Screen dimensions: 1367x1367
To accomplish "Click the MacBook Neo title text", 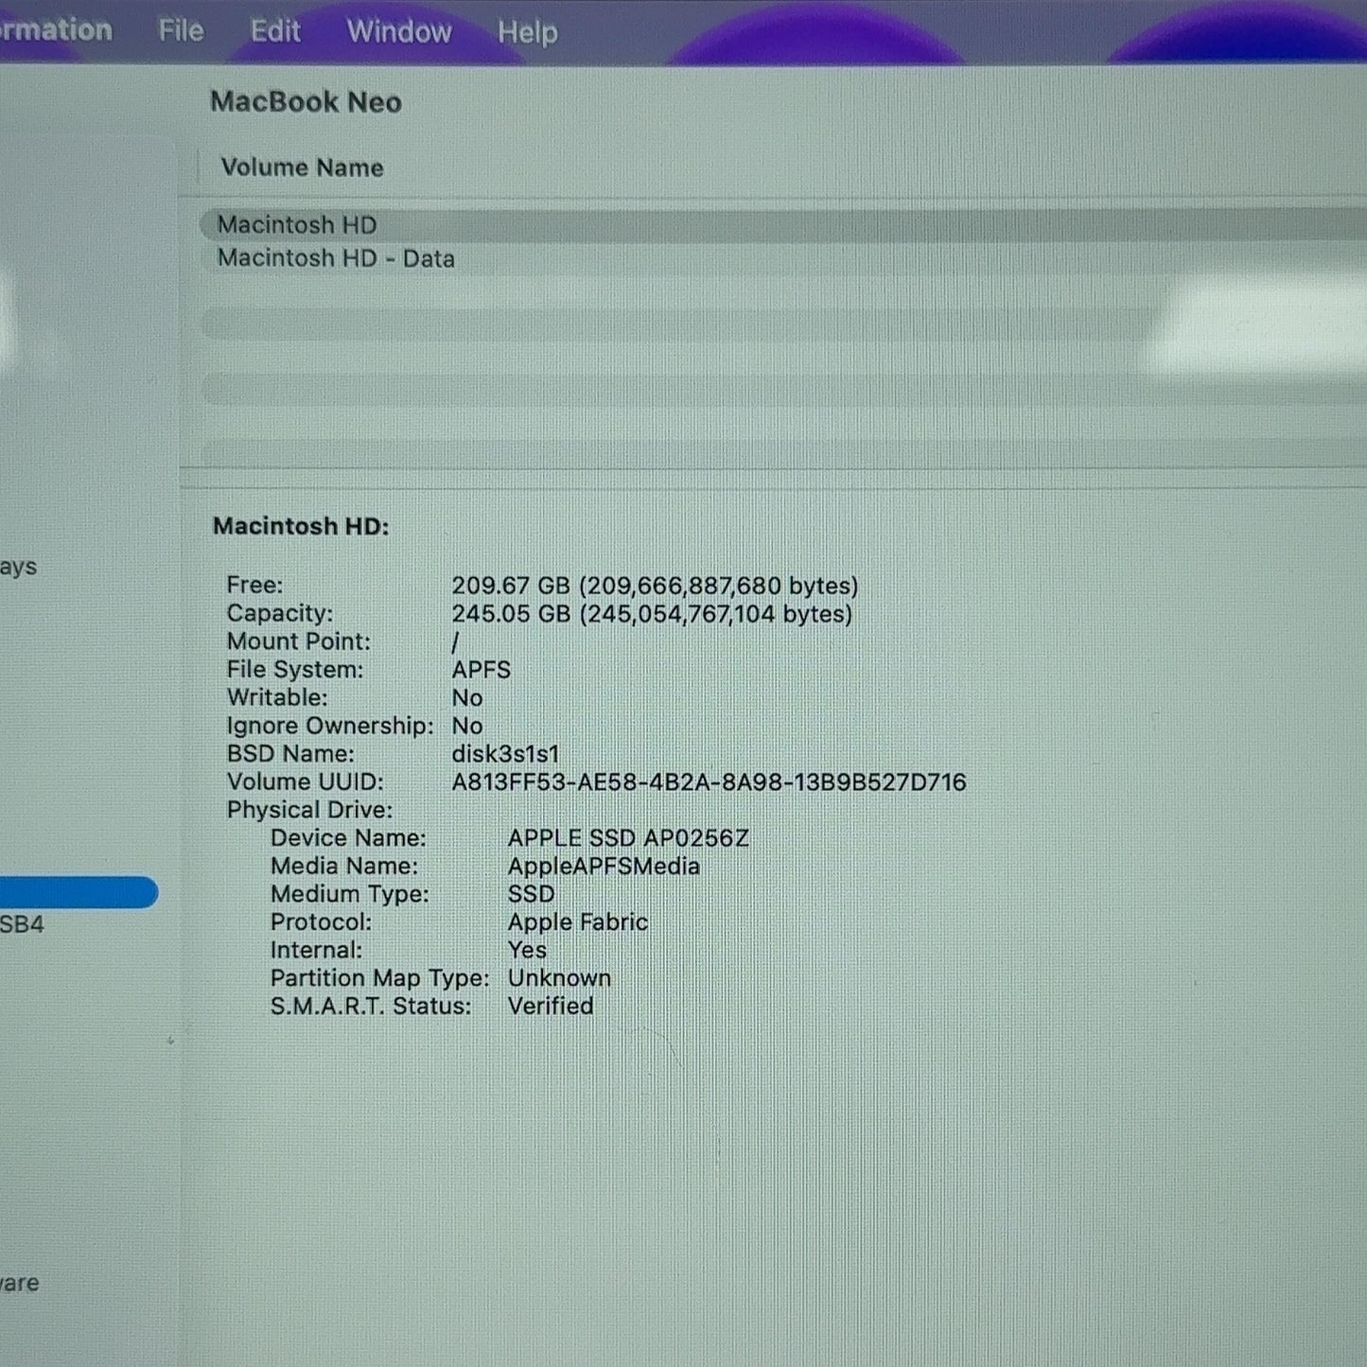I will point(306,102).
